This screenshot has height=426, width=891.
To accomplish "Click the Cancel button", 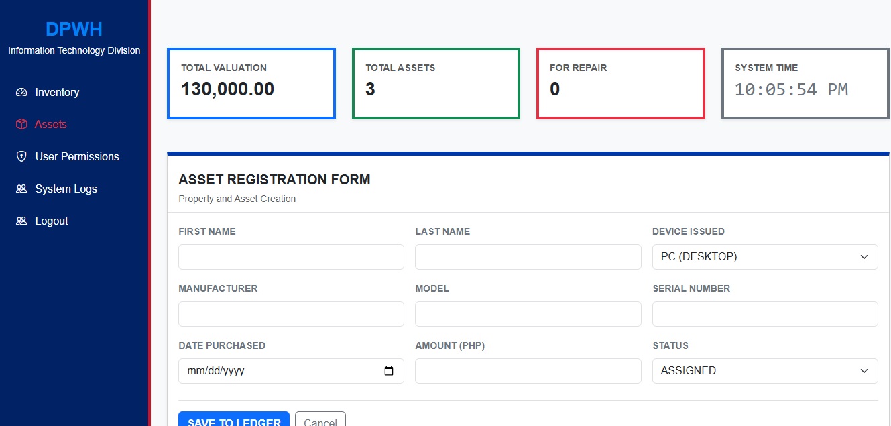I will pyautogui.click(x=320, y=420).
